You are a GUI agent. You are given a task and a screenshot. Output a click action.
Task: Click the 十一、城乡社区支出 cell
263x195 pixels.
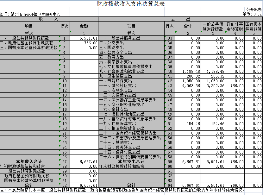click(131, 85)
